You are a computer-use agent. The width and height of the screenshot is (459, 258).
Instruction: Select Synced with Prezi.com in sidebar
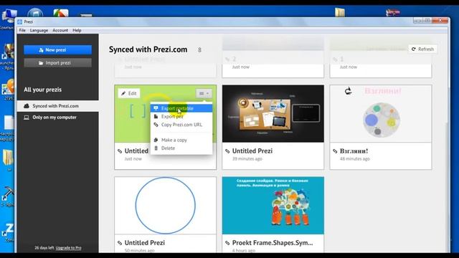(57, 106)
